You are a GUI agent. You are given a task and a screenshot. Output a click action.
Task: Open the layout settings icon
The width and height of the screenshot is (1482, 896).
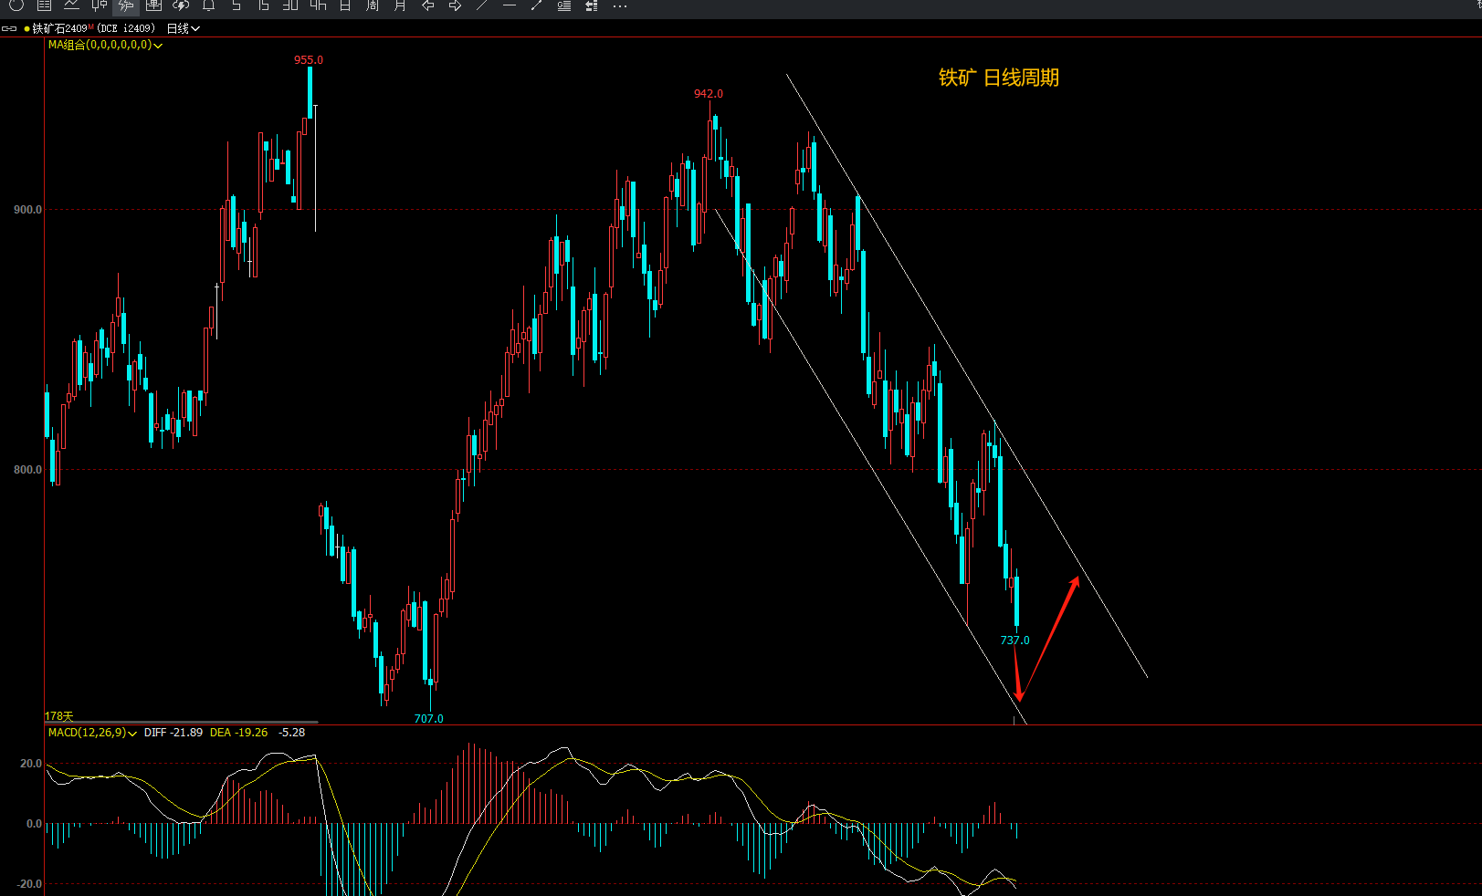(x=592, y=5)
